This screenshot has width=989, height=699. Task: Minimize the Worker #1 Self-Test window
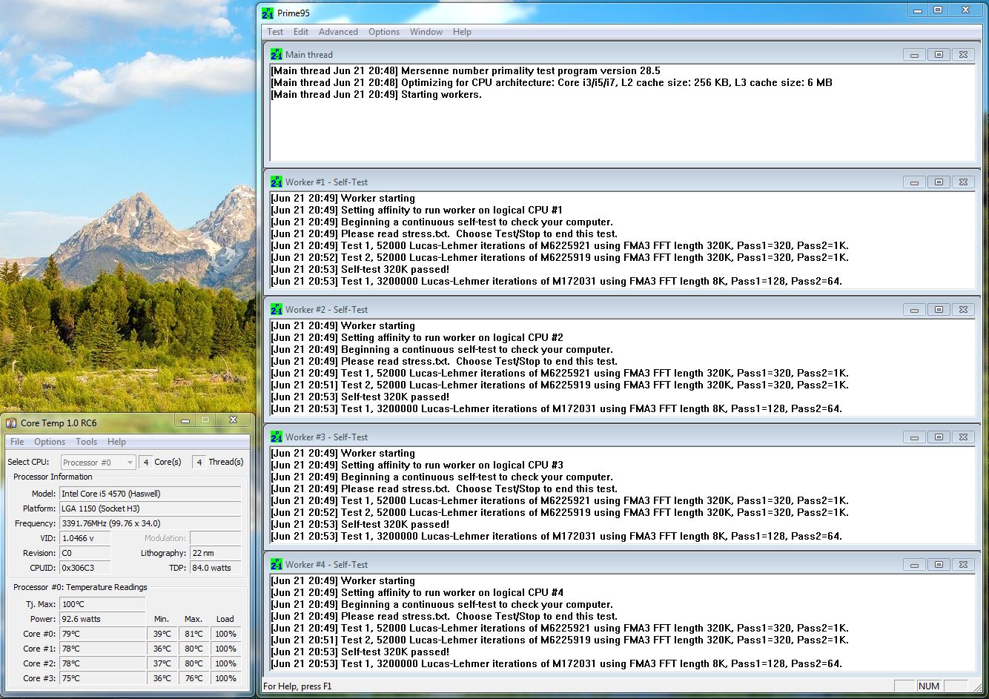pyautogui.click(x=915, y=182)
